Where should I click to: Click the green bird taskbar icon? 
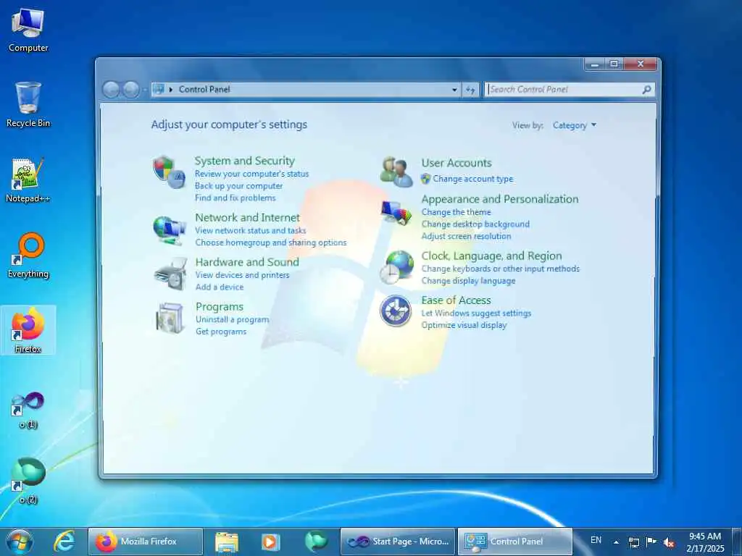click(316, 542)
